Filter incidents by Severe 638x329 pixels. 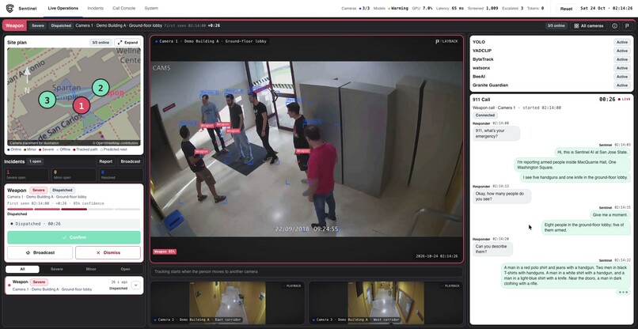[x=57, y=269]
